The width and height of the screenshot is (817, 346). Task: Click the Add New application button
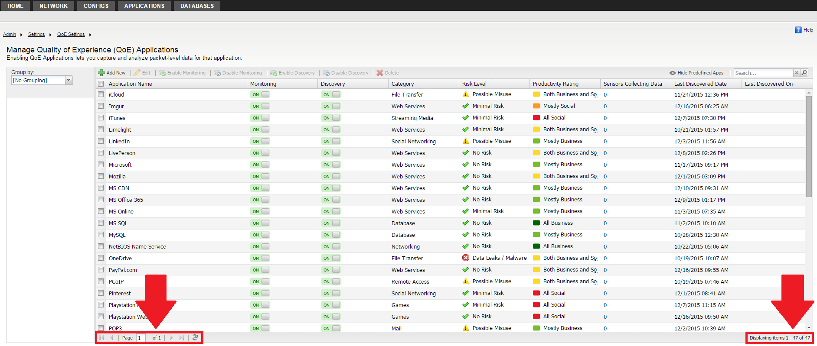pyautogui.click(x=112, y=73)
